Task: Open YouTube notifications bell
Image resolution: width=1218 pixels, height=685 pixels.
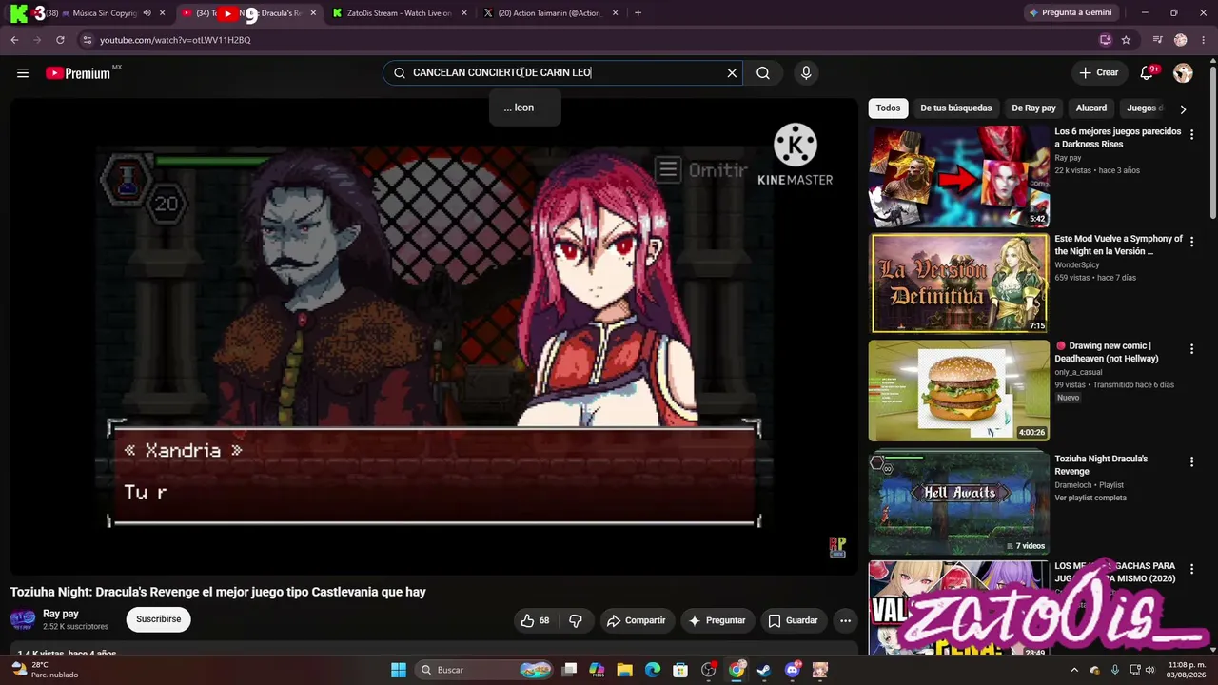Action: (1148, 73)
